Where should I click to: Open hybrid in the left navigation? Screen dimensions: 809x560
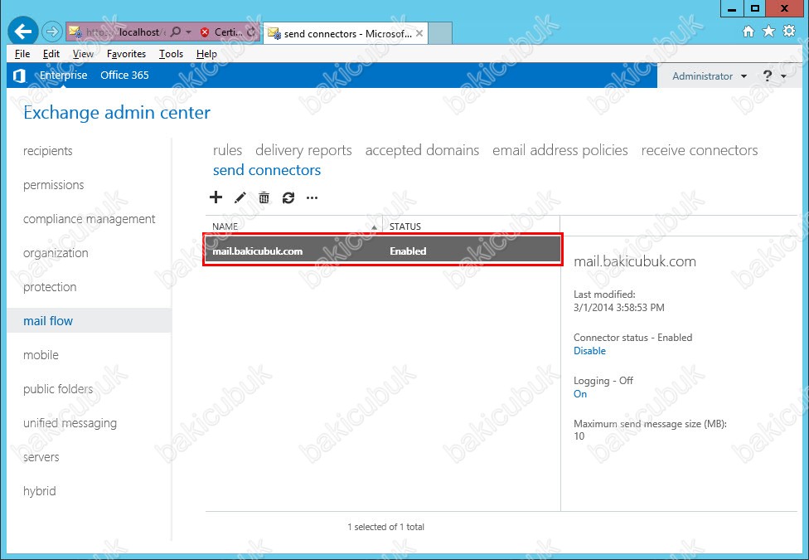[39, 491]
